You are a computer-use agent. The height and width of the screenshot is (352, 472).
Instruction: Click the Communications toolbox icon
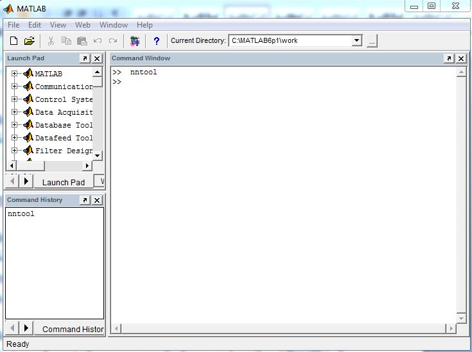[28, 87]
